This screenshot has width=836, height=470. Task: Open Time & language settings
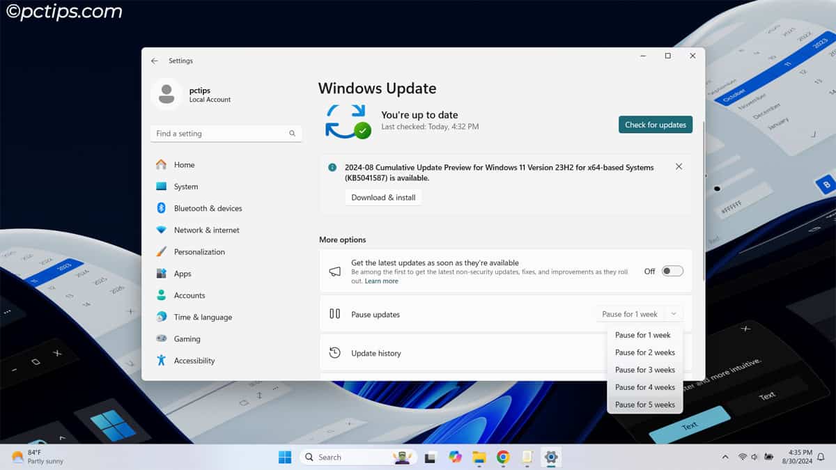pyautogui.click(x=203, y=317)
